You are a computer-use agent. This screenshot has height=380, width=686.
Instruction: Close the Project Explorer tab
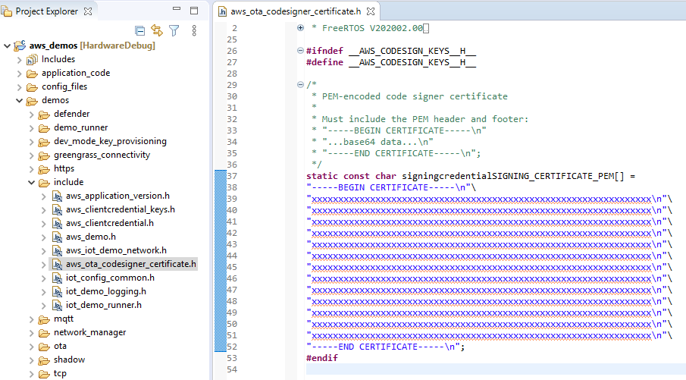click(88, 11)
